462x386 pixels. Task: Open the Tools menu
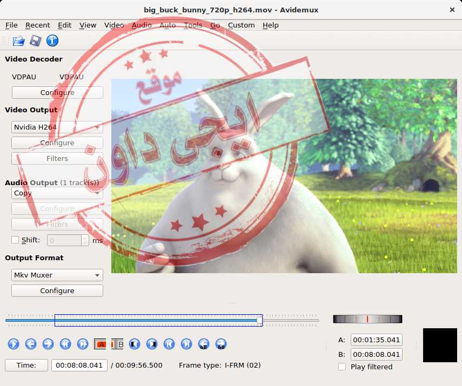pyautogui.click(x=193, y=25)
